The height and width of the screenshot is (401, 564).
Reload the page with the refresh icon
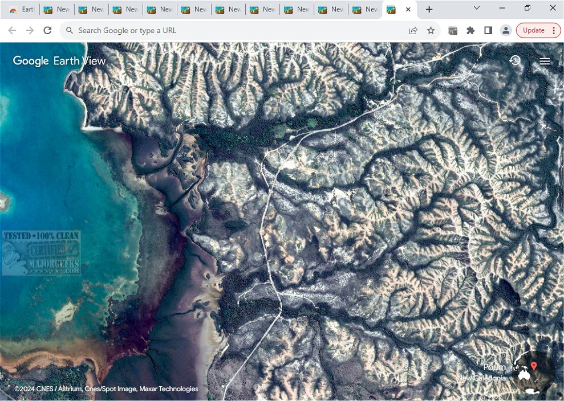coord(47,31)
